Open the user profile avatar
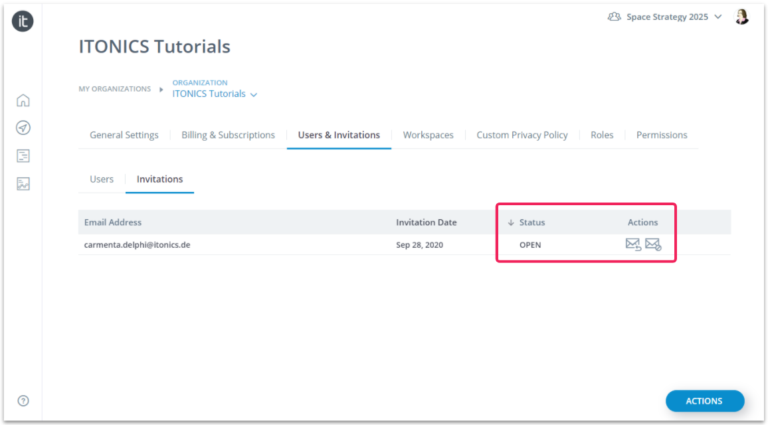 click(741, 17)
